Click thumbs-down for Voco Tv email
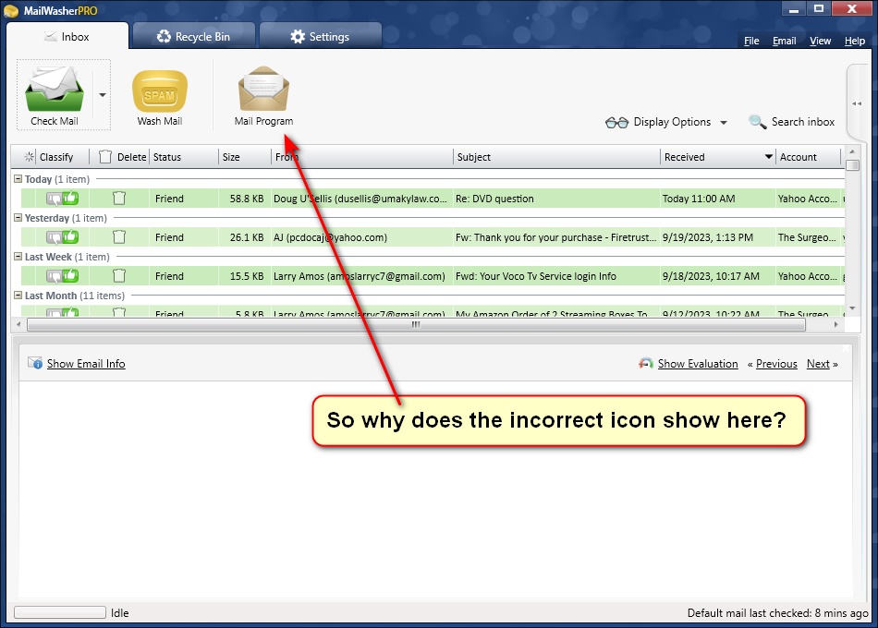Viewport: 878px width, 628px height. [x=55, y=276]
